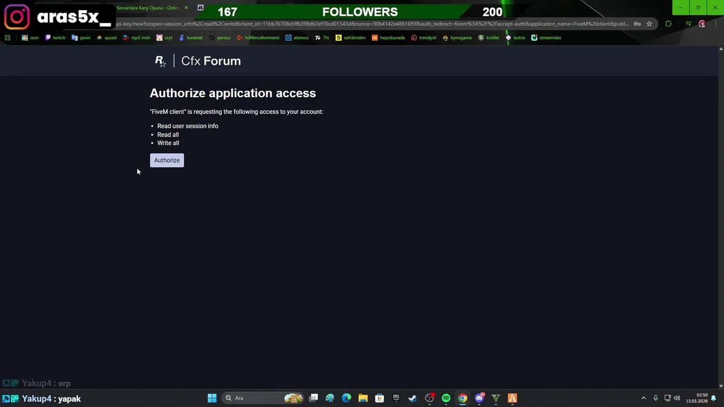Screen dimensions: 724x407
Task: Open Discord from the taskbar
Action: [x=480, y=399]
